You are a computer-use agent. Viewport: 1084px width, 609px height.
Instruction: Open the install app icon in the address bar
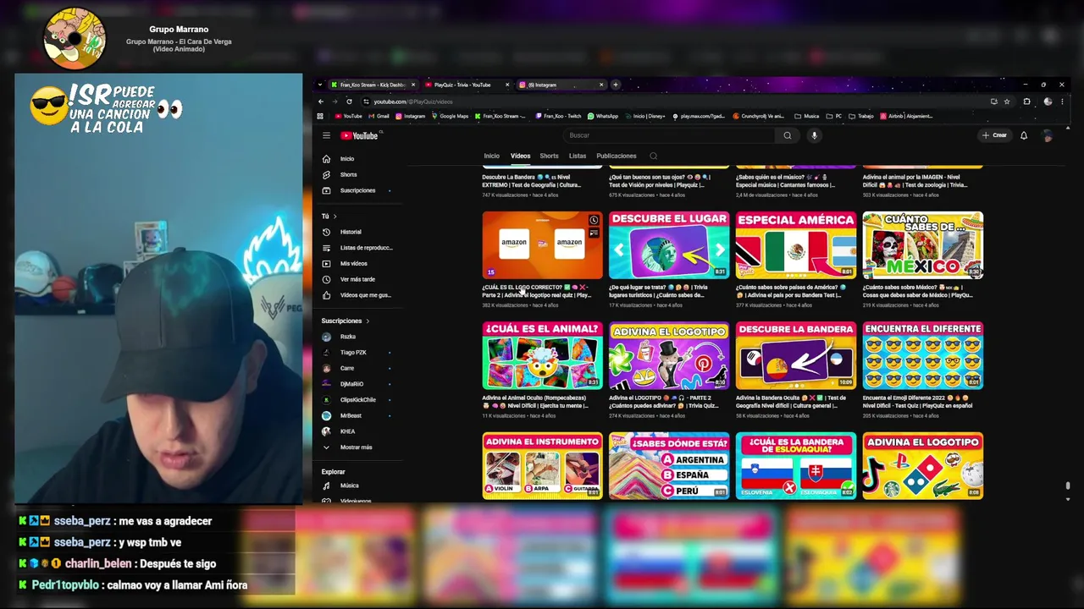[x=993, y=101]
